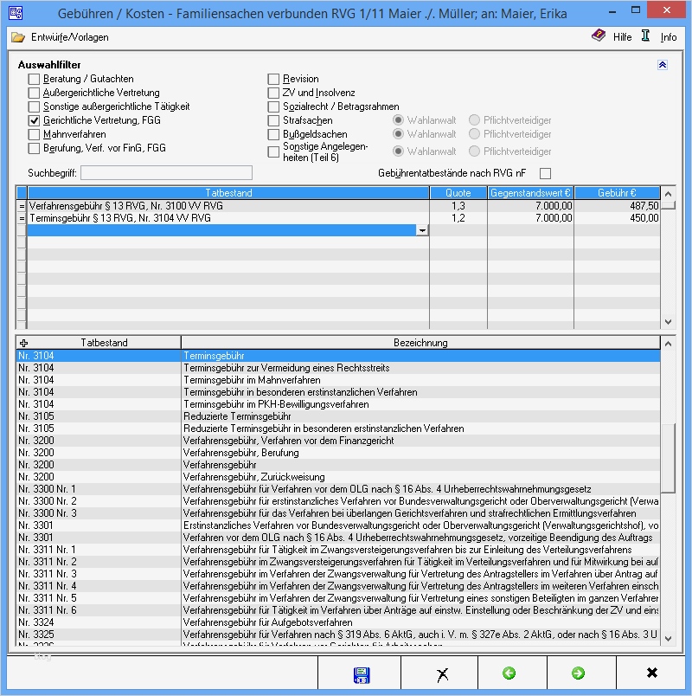Click the Info cursor icon
The width and height of the screenshot is (692, 696).
[x=645, y=36]
